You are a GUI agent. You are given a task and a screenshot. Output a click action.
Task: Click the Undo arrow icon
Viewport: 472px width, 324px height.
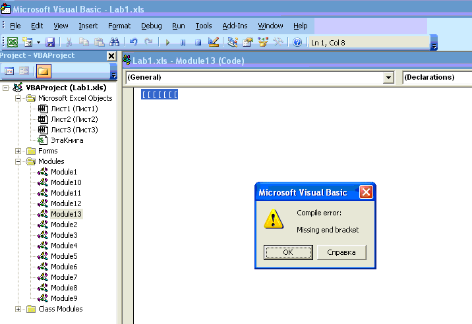pos(133,42)
